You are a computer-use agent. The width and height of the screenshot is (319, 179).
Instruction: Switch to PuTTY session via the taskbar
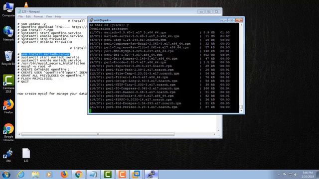click(x=151, y=175)
